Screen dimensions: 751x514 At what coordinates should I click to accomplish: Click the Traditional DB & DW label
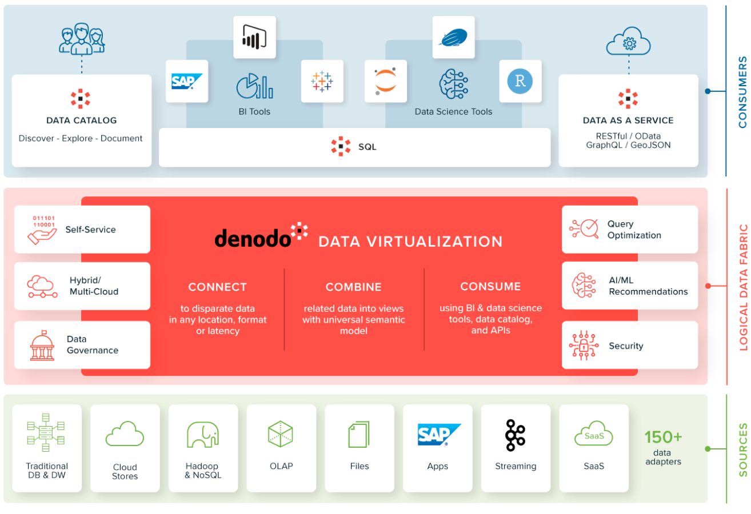point(47,471)
